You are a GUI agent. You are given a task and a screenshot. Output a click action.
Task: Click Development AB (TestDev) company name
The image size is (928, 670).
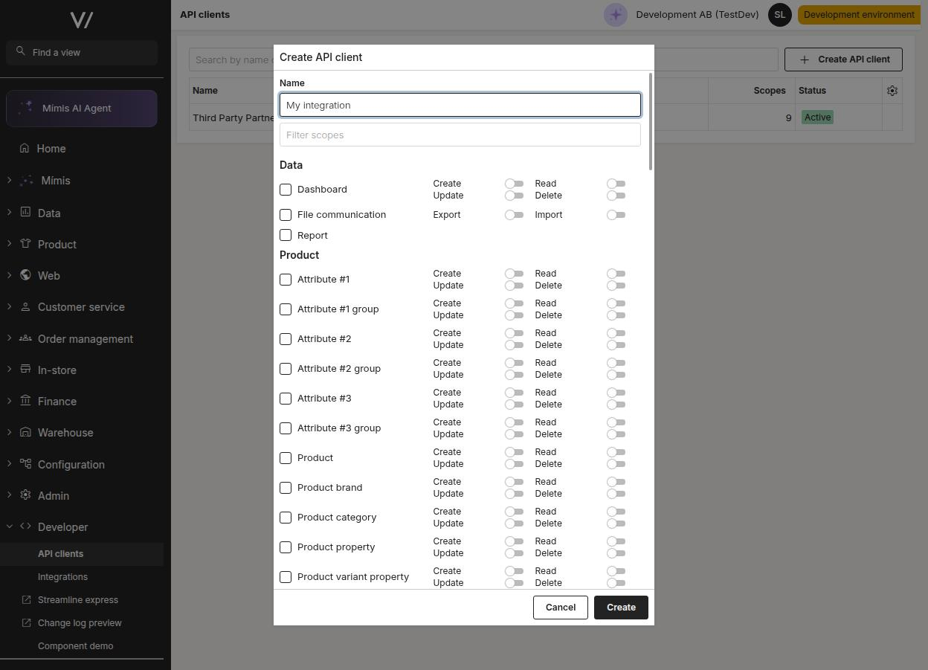tap(697, 15)
